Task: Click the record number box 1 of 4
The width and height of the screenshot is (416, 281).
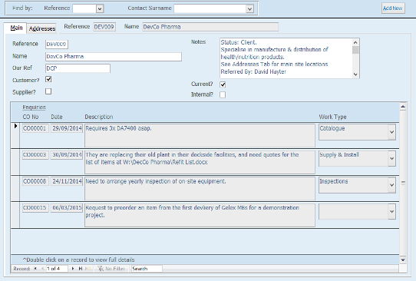Action: click(57, 269)
